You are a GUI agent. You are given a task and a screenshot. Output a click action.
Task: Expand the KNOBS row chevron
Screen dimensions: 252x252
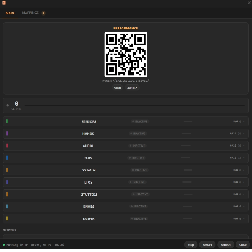click(244, 207)
